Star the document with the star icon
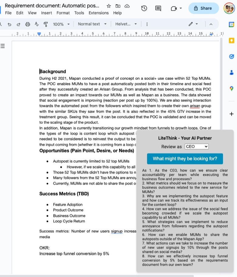Screen dimensions: 237x277 (109, 6)
